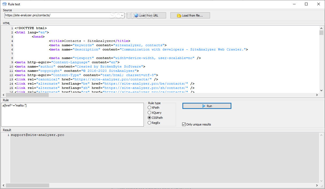The image size is (325, 189).
Task: Maximize the Rule test window
Action: click(x=306, y=4)
